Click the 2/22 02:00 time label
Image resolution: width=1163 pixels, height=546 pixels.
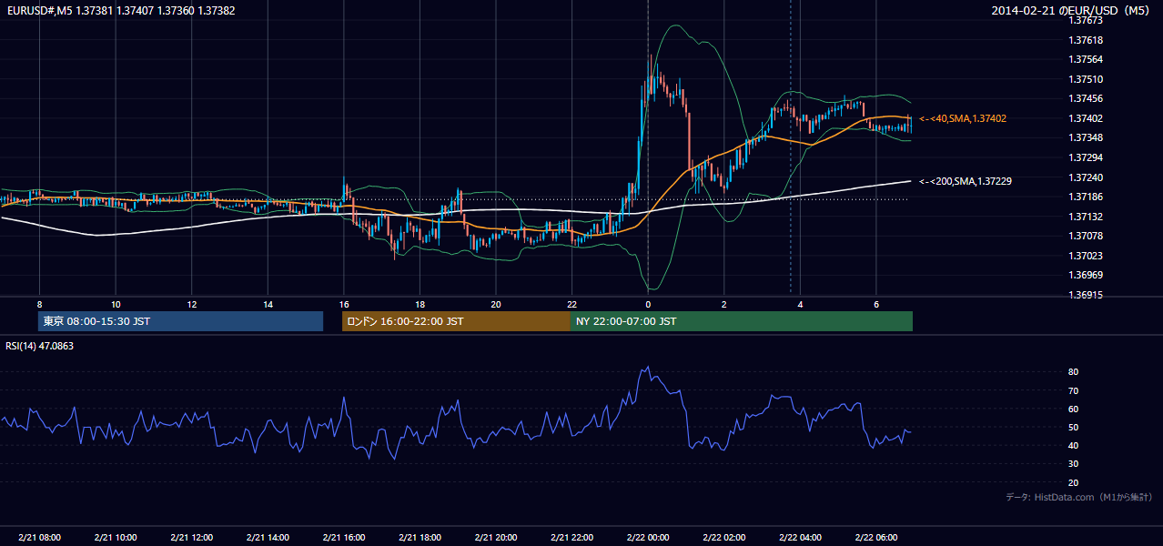[x=723, y=537]
